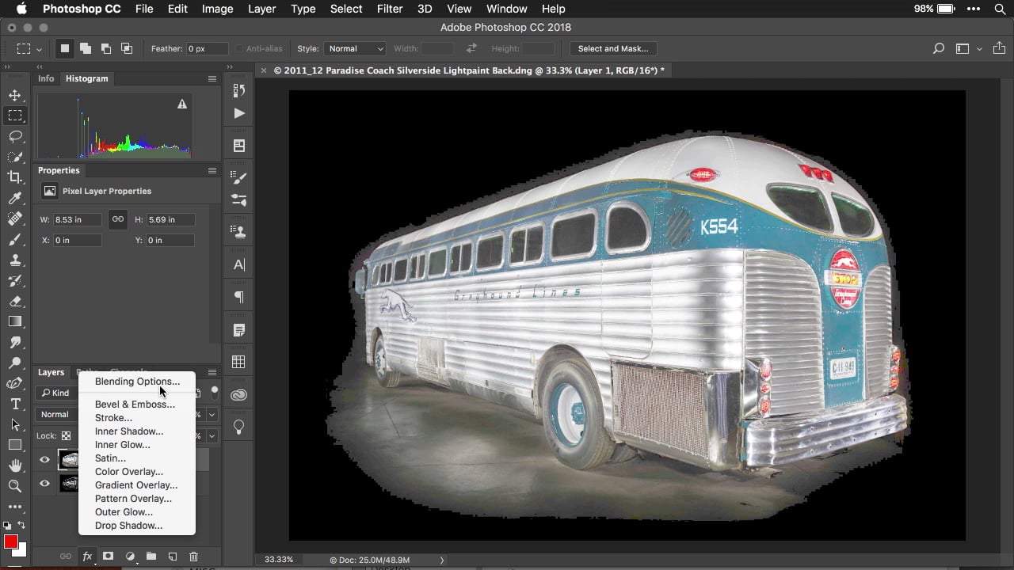Select the Path Selection tool
The height and width of the screenshot is (570, 1014).
point(14,424)
